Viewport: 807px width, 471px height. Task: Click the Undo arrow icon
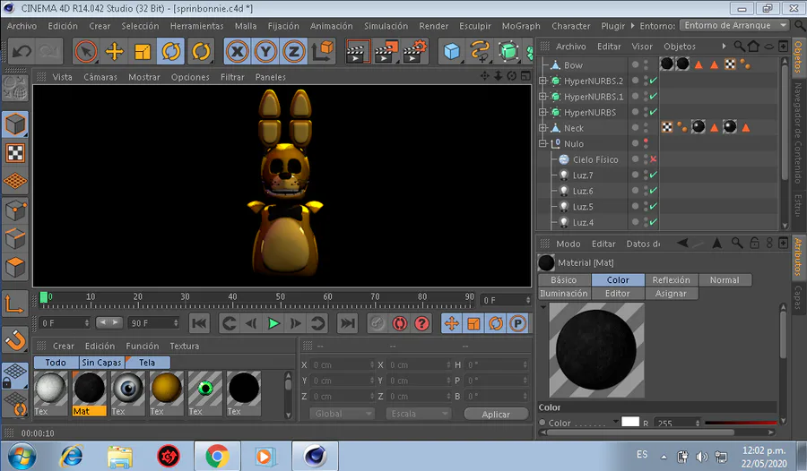pos(21,51)
